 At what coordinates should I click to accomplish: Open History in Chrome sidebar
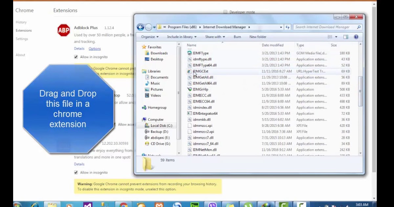[x=21, y=22]
